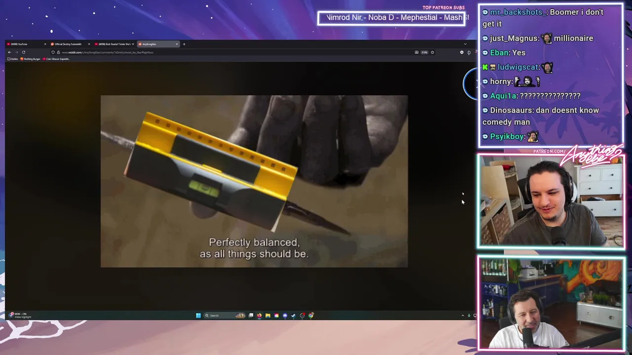
Task: Close the AnythingElse tab
Action: pos(177,44)
